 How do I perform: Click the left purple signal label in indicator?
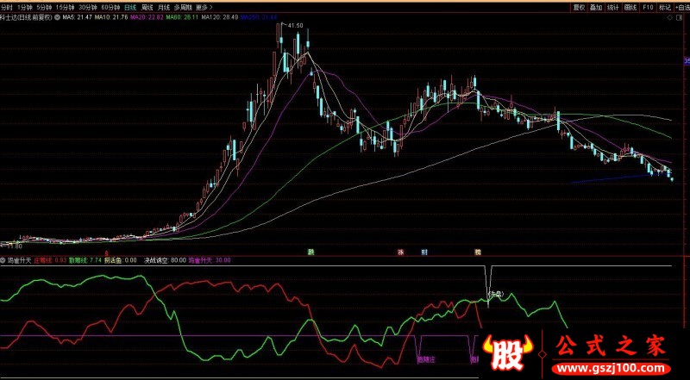426,360
